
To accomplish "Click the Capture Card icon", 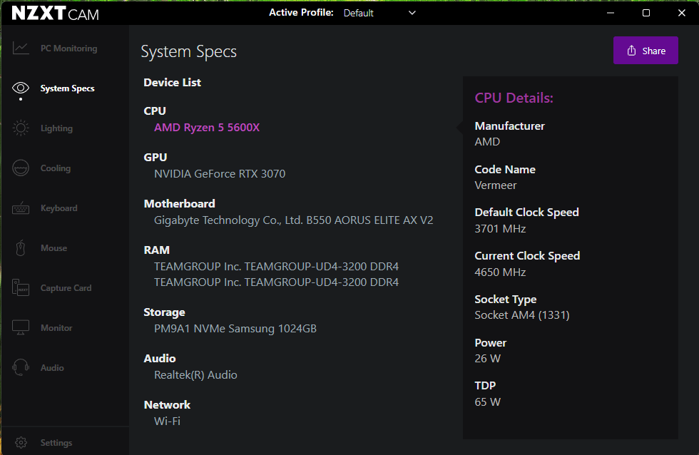I will (21, 288).
